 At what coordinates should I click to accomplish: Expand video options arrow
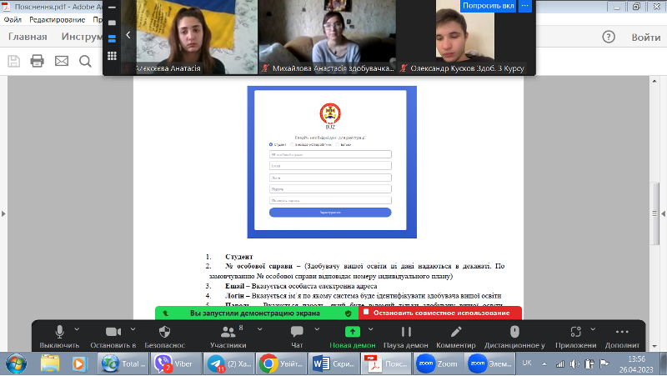133,328
